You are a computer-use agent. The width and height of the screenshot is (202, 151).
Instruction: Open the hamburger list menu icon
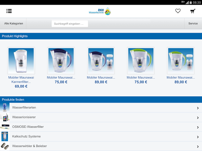[x=9, y=11]
